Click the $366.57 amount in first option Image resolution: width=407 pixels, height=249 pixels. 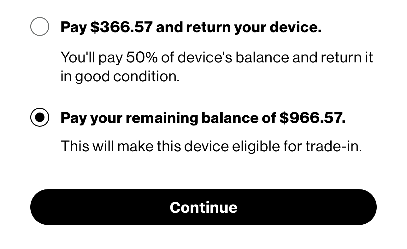point(121,27)
